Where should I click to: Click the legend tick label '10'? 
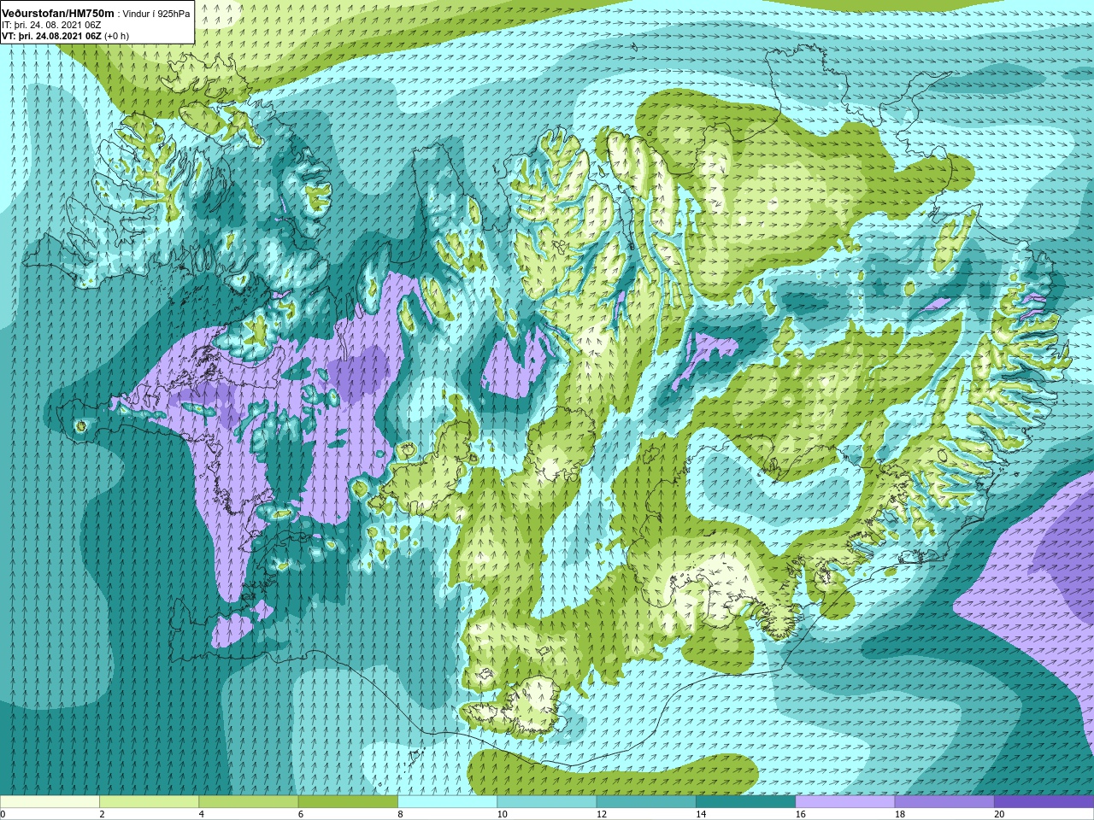click(502, 814)
